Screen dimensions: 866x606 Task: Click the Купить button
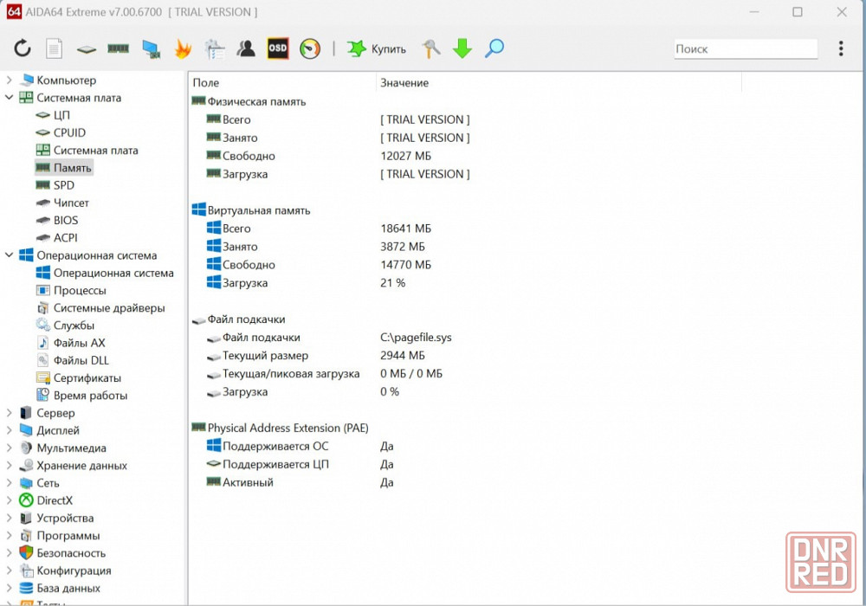(377, 49)
